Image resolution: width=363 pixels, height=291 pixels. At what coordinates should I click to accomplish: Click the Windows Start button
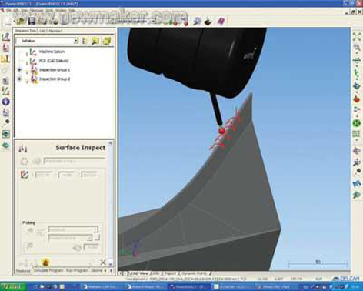point(13,286)
